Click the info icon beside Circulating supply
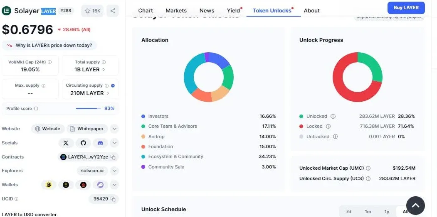 107,85
